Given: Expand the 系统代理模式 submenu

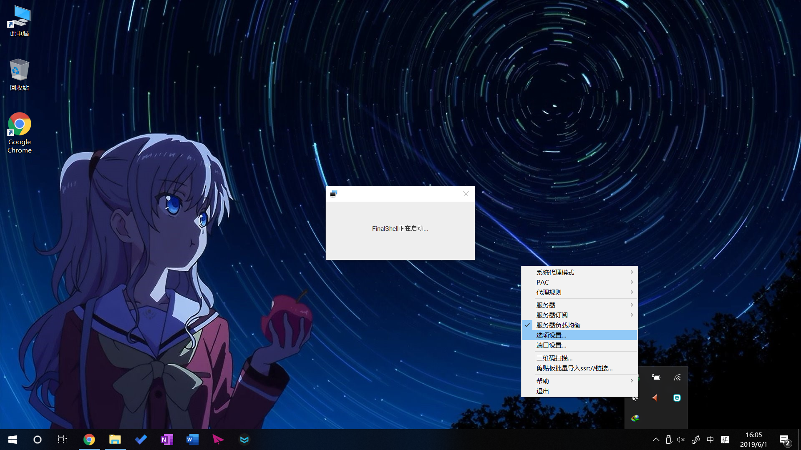Looking at the screenshot, I should pos(580,272).
